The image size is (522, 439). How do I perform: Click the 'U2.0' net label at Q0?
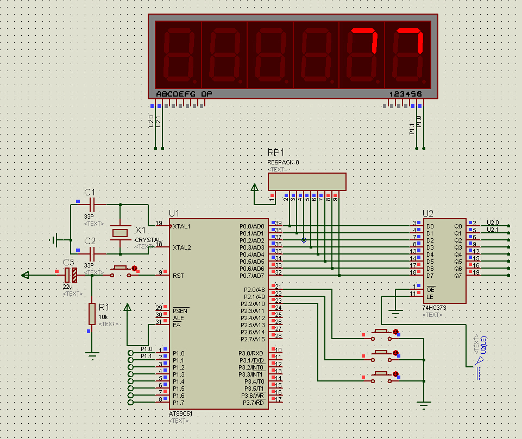[x=493, y=222]
